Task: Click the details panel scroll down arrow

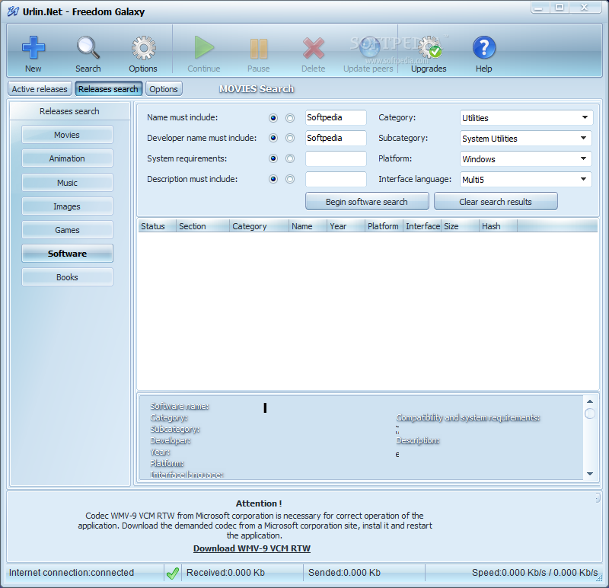Action: click(590, 474)
